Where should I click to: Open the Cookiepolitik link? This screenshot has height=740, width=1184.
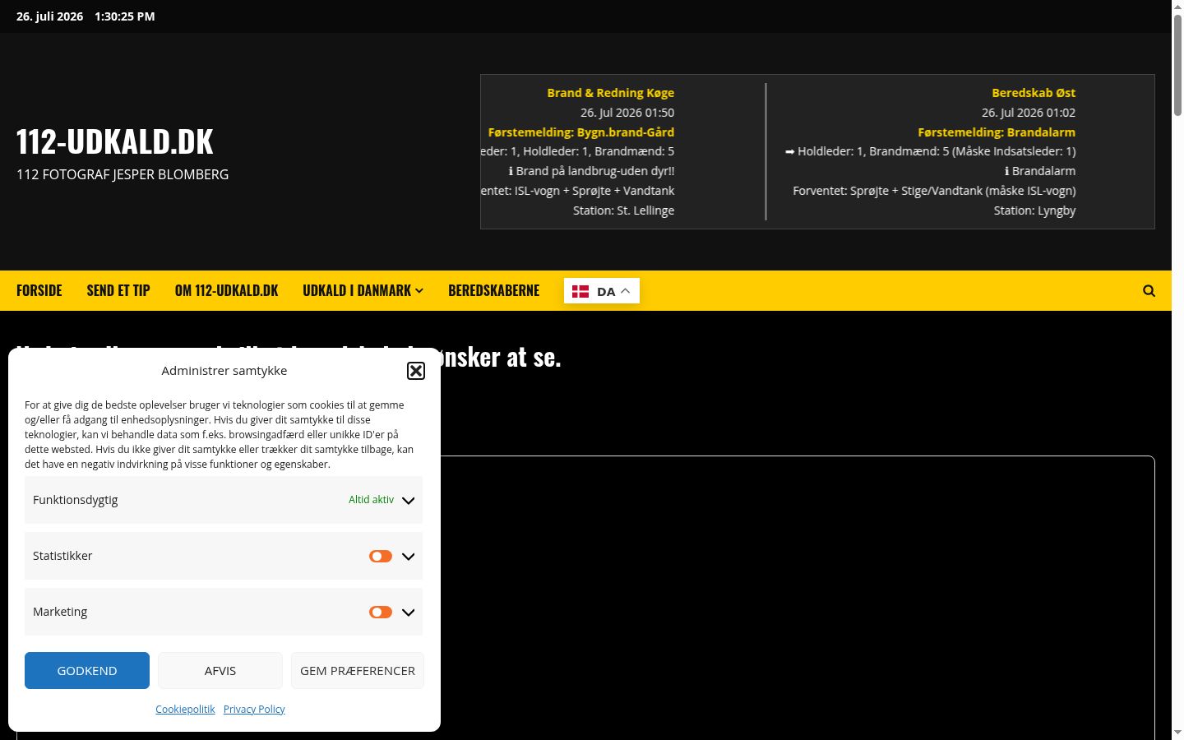coord(185,710)
